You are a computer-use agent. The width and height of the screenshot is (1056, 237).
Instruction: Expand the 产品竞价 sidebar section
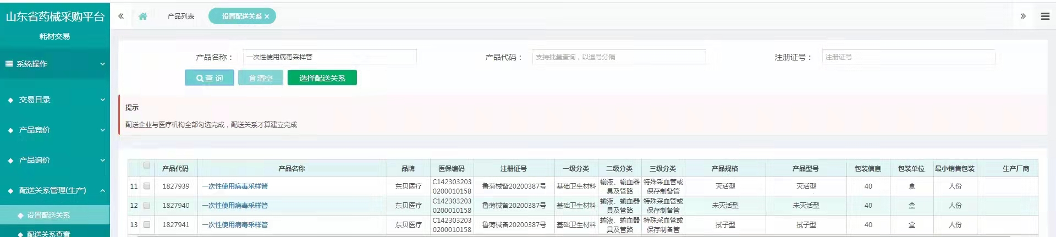(x=55, y=130)
